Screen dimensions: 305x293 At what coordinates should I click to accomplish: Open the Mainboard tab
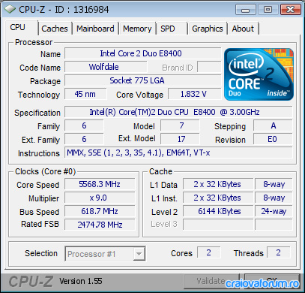pos(95,29)
